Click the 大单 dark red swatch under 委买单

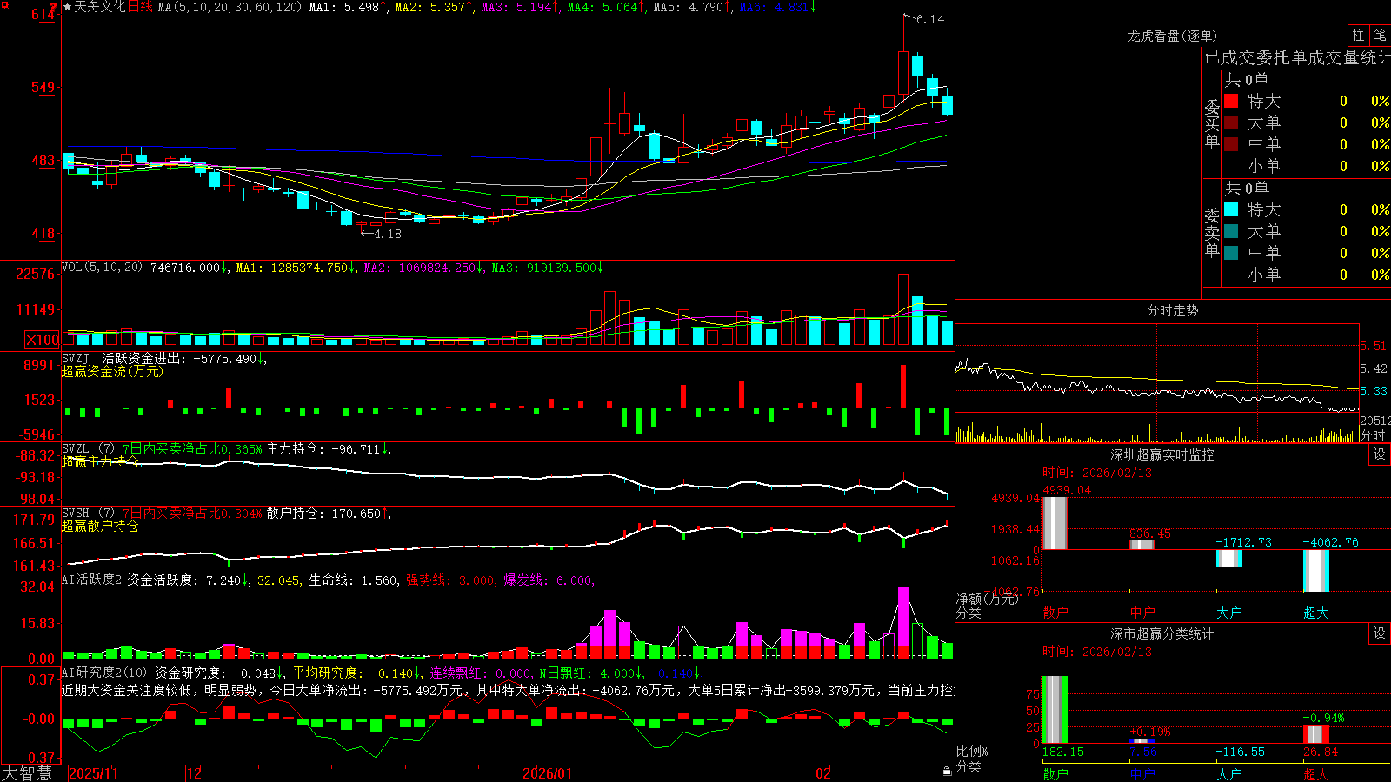click(x=1231, y=123)
